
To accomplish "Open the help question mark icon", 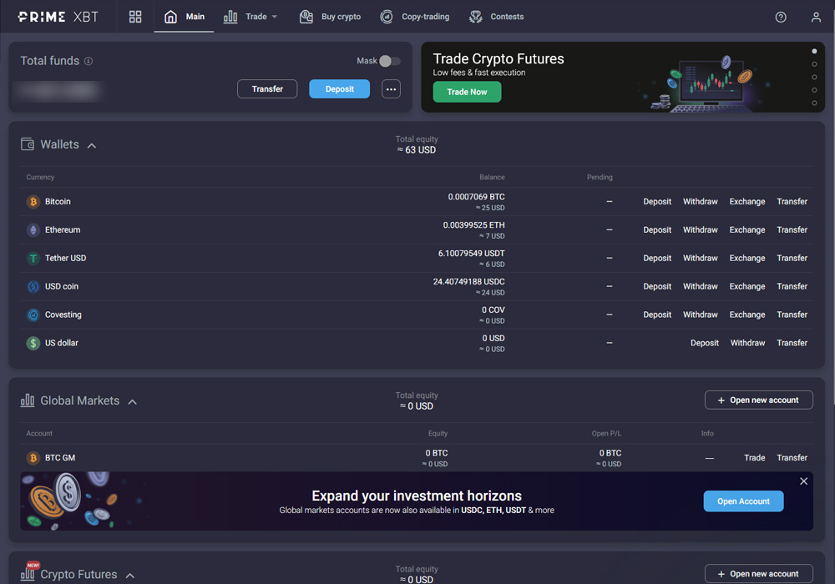I will [781, 17].
